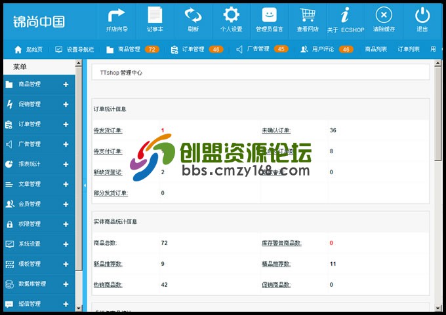Click the main content scrollbar up arrow
The width and height of the screenshot is (446, 315).
pyautogui.click(x=437, y=63)
